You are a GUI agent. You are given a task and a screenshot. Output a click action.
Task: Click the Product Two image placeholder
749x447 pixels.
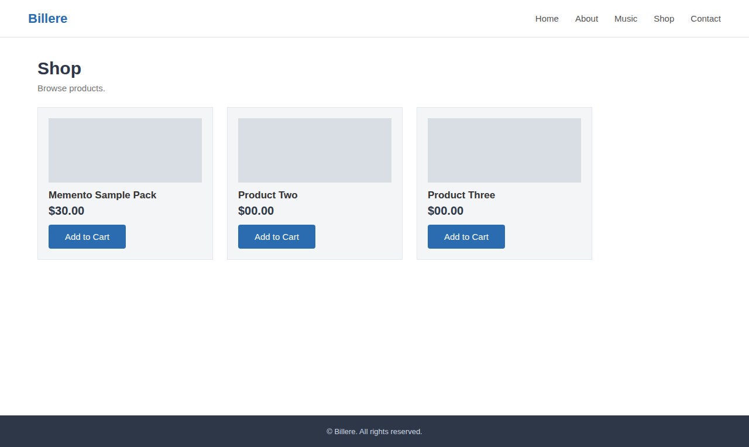(315, 150)
